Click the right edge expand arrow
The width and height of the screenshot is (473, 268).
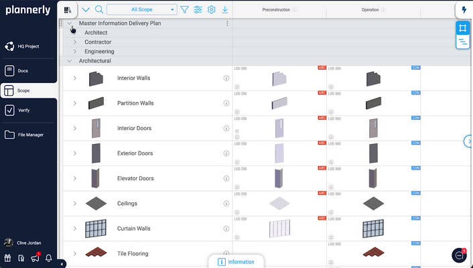[468, 141]
